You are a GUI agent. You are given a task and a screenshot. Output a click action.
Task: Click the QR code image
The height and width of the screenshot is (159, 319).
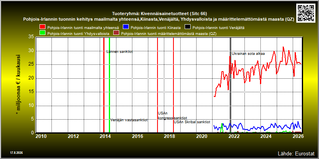coord(306,13)
